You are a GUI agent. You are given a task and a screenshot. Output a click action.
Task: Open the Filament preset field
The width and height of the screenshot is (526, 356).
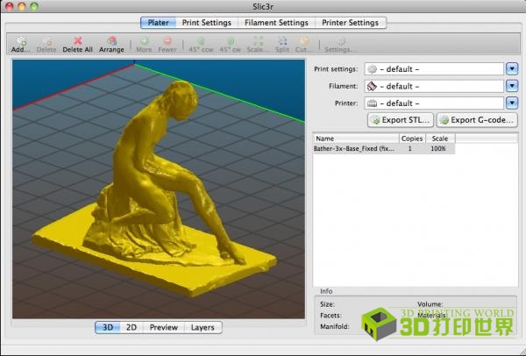(434, 86)
